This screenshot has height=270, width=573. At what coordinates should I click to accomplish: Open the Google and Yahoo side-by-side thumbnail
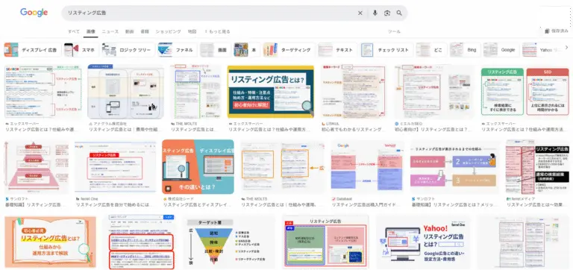(367, 167)
